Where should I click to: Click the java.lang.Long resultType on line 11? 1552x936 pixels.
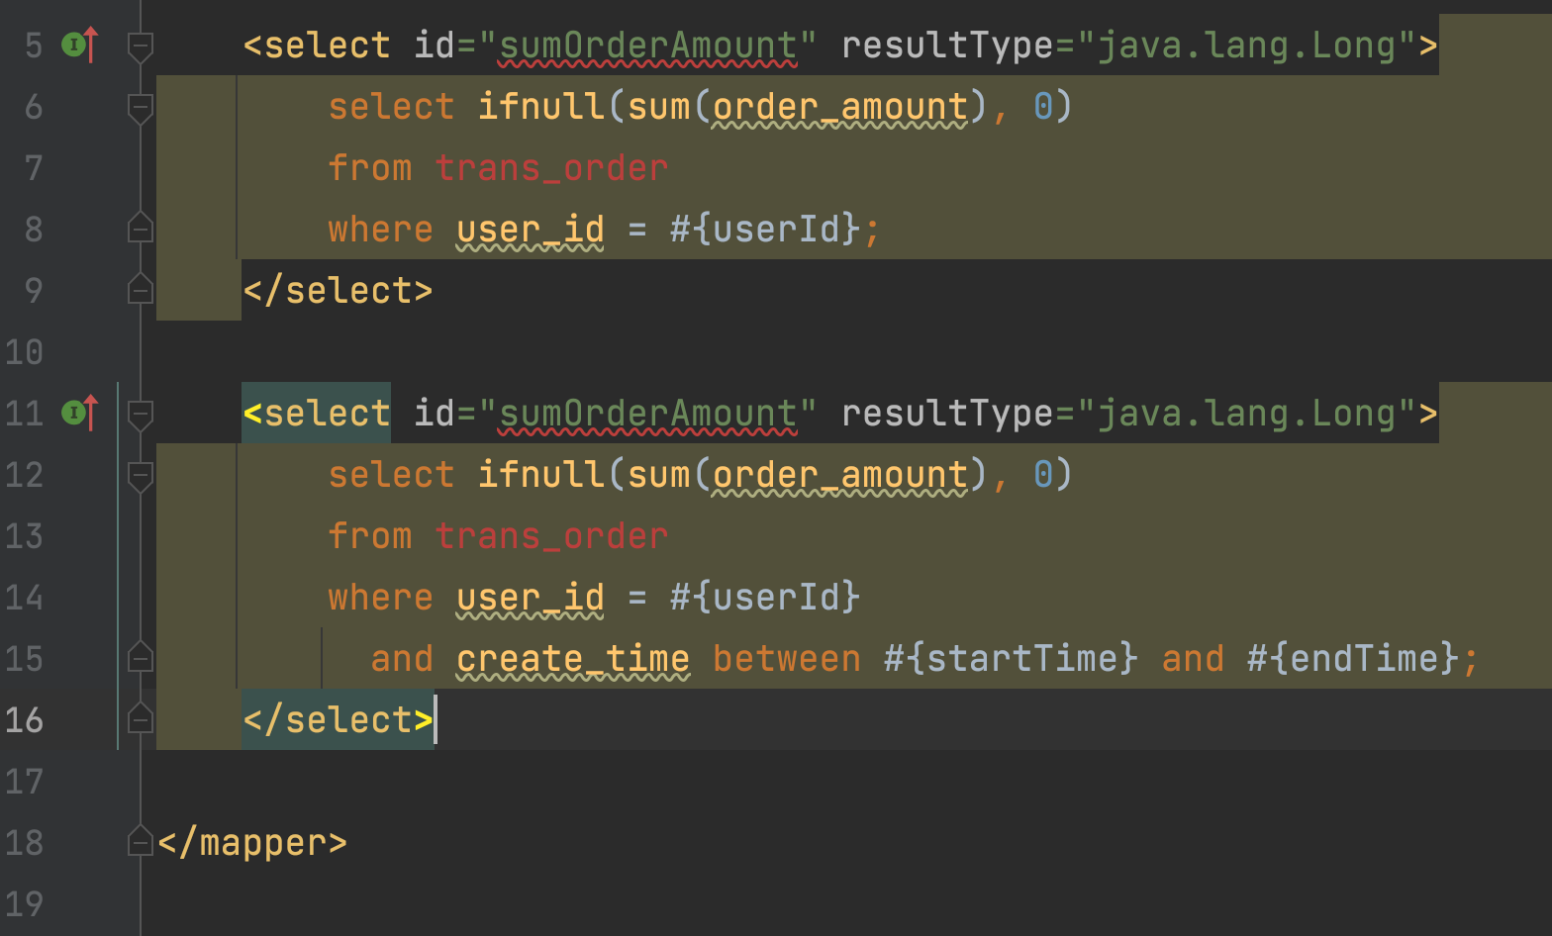click(1247, 414)
